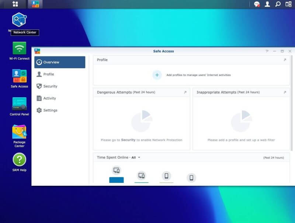Expand Inappropriate Attempts widget arrow
Viewport: 295px width, 223px height.
tap(285, 92)
